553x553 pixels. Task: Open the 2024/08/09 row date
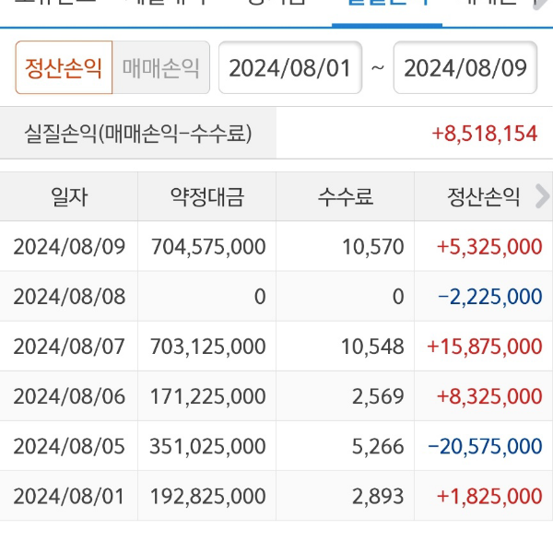pyautogui.click(x=69, y=246)
